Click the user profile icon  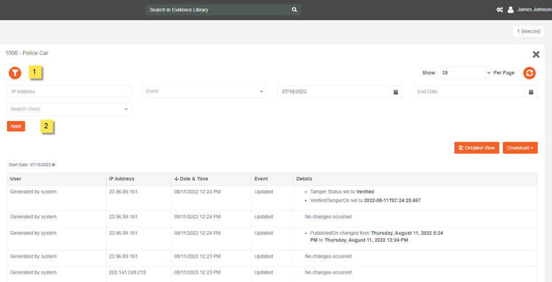[511, 10]
